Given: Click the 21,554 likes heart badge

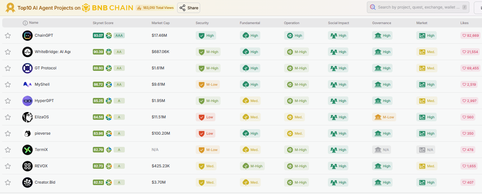Looking at the screenshot, I should (x=470, y=52).
